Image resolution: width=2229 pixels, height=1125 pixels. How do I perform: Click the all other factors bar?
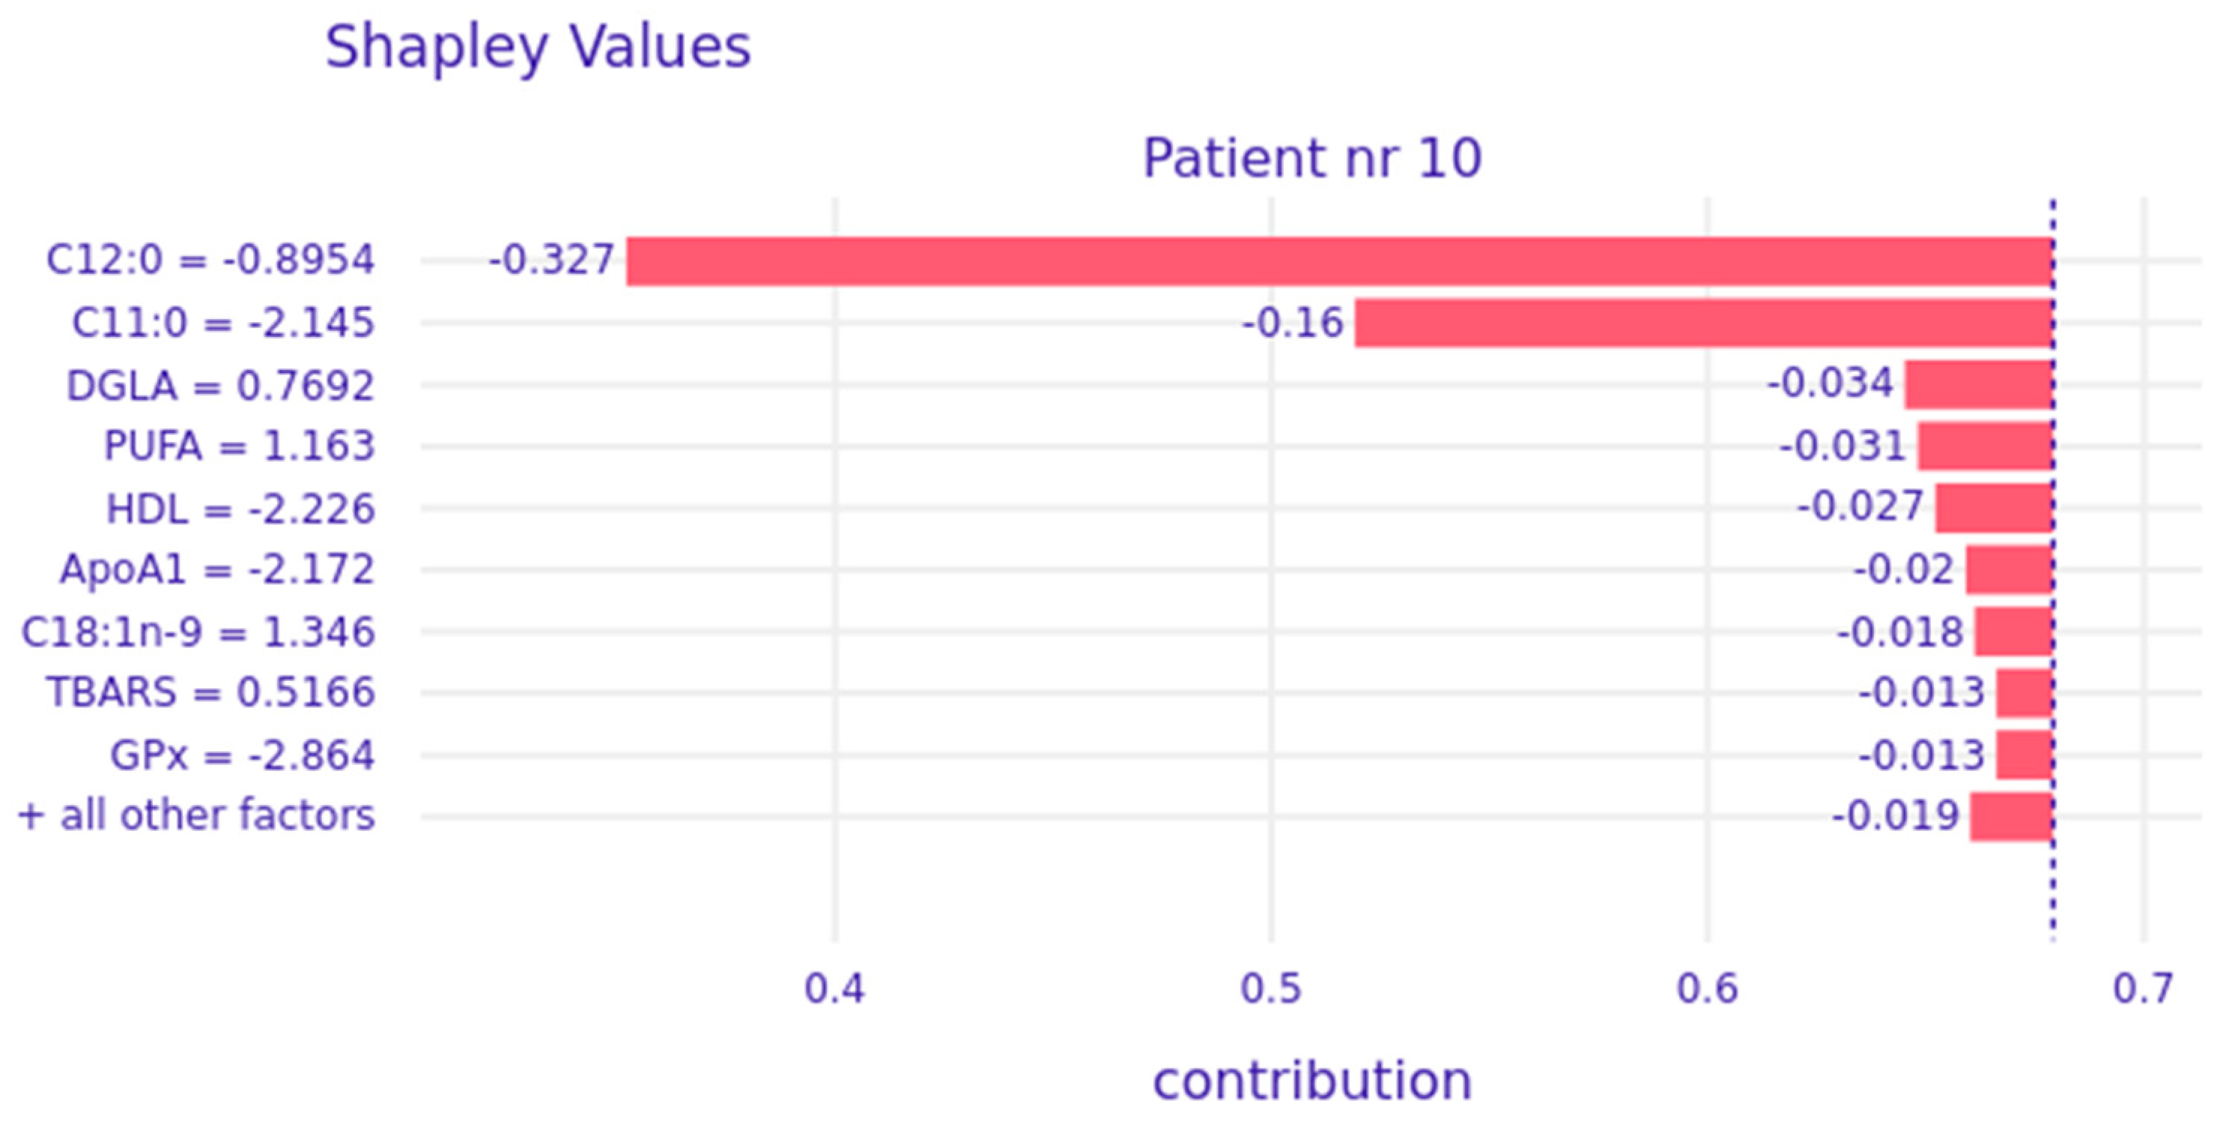click(x=2011, y=816)
